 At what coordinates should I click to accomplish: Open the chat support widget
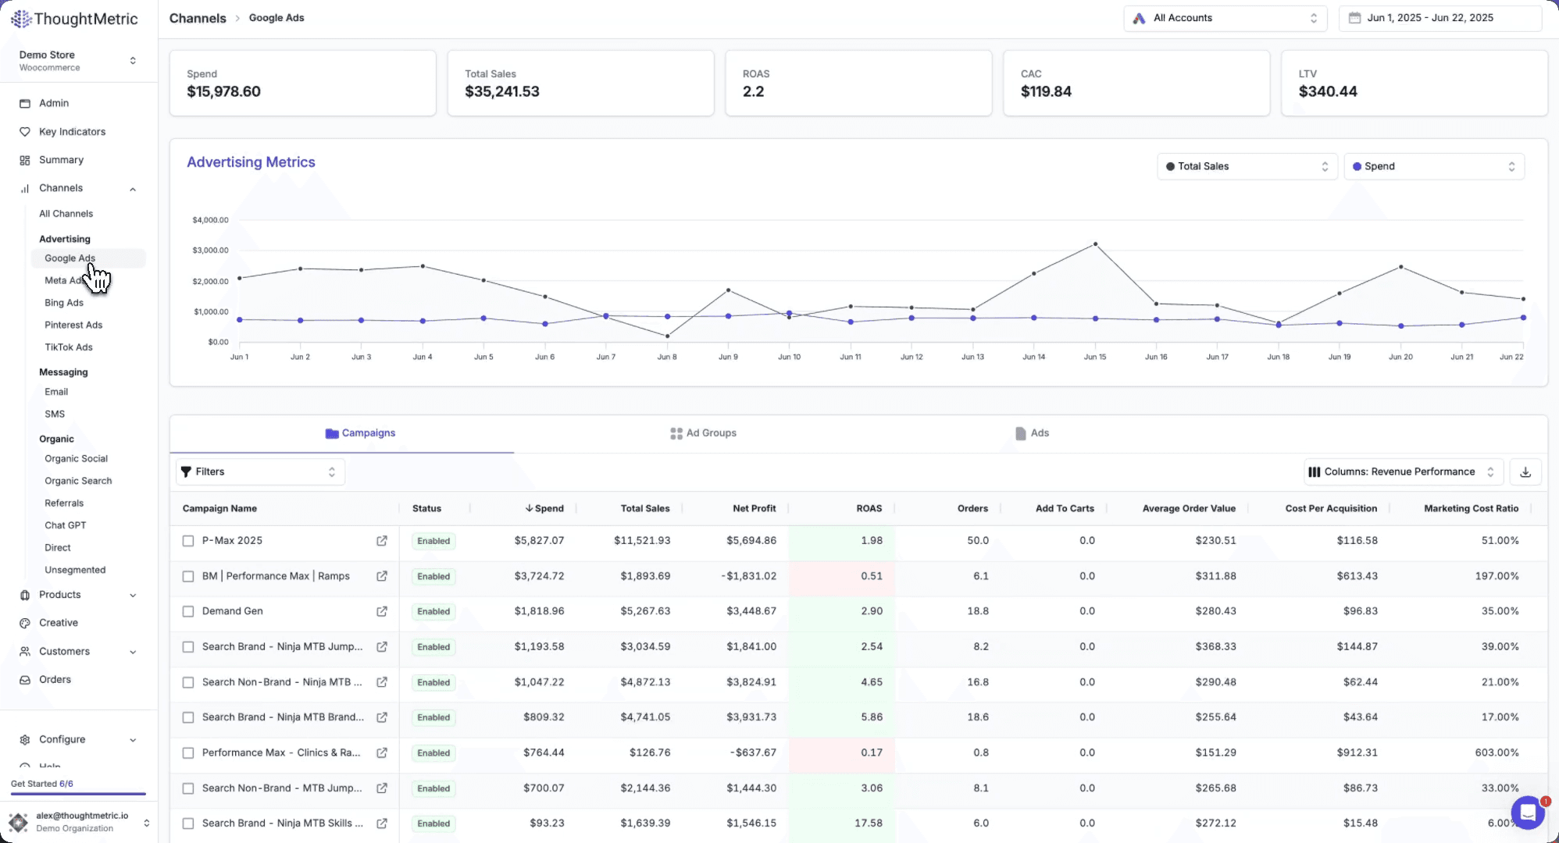pyautogui.click(x=1529, y=813)
